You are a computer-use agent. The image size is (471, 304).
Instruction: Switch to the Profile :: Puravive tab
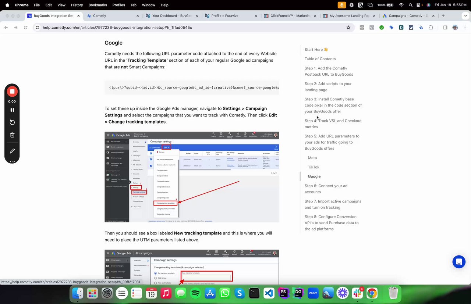coord(231,16)
